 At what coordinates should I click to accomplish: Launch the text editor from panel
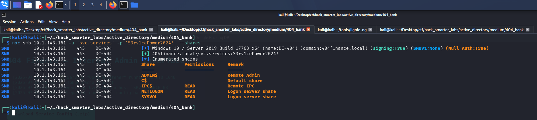(x=39, y=5)
